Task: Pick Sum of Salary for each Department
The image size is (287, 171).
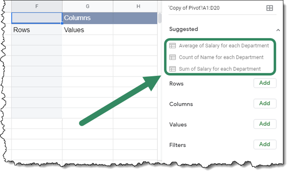Action: click(220, 69)
